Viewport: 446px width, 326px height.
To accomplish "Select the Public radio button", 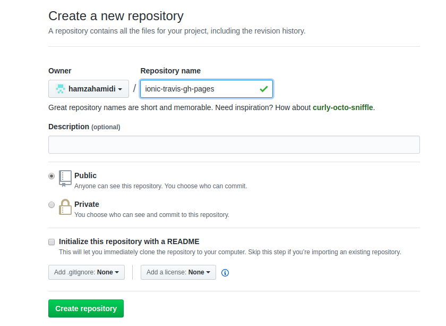I will point(52,176).
